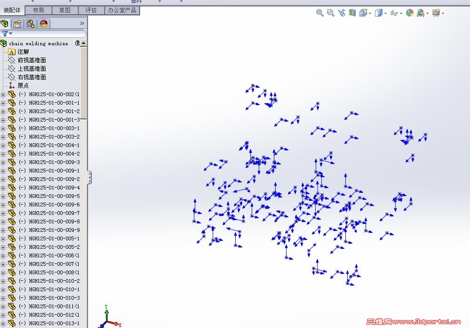Select part HGH125-01-00-003-1
This screenshot has height=328, width=470.
[x=49, y=128]
